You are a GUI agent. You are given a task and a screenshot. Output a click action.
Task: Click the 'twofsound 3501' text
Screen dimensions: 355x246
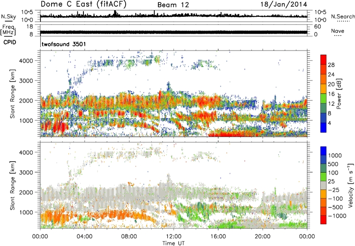coord(64,44)
